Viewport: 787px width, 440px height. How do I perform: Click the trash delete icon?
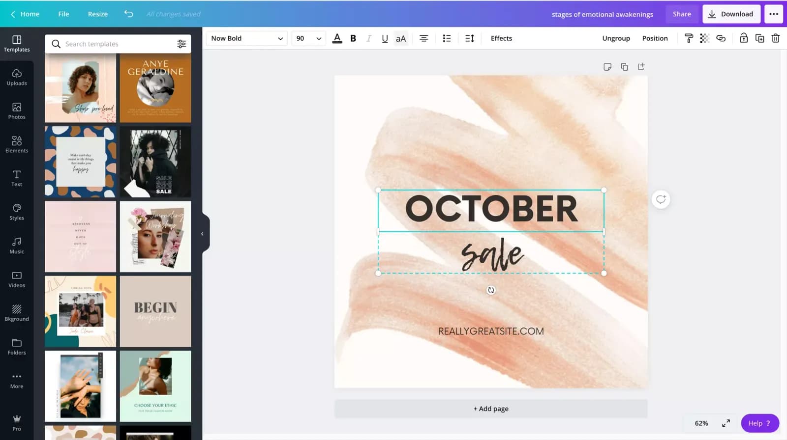776,38
